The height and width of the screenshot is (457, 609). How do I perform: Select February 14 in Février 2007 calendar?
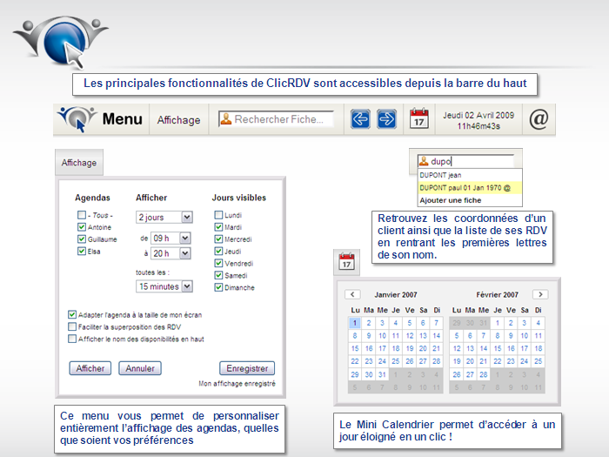click(x=483, y=348)
